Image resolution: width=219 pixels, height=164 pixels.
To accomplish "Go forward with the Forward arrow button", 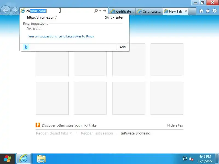I will (x=15, y=11).
